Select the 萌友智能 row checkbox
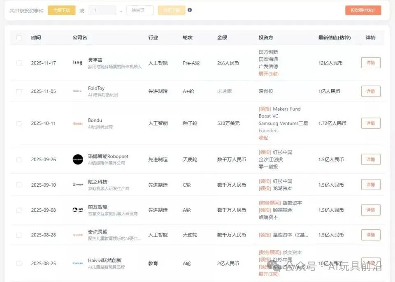 tap(19, 210)
